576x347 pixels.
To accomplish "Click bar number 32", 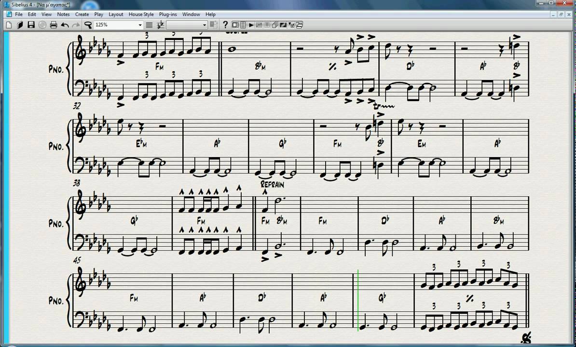I will coord(77,106).
